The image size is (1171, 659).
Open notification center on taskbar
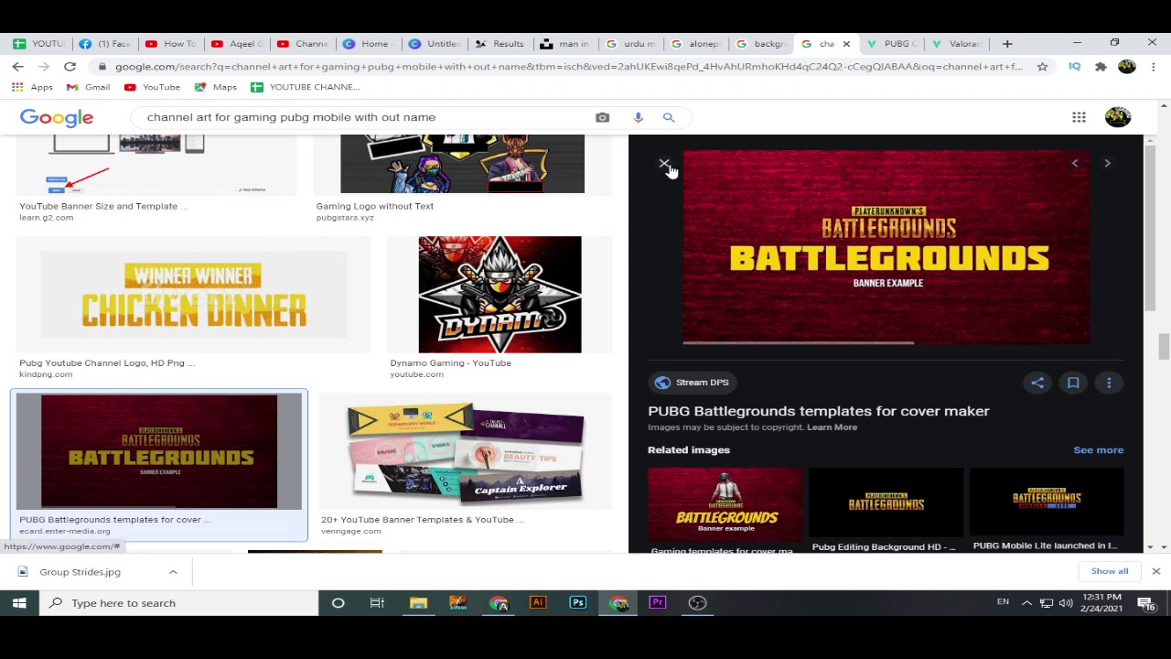tap(1146, 603)
